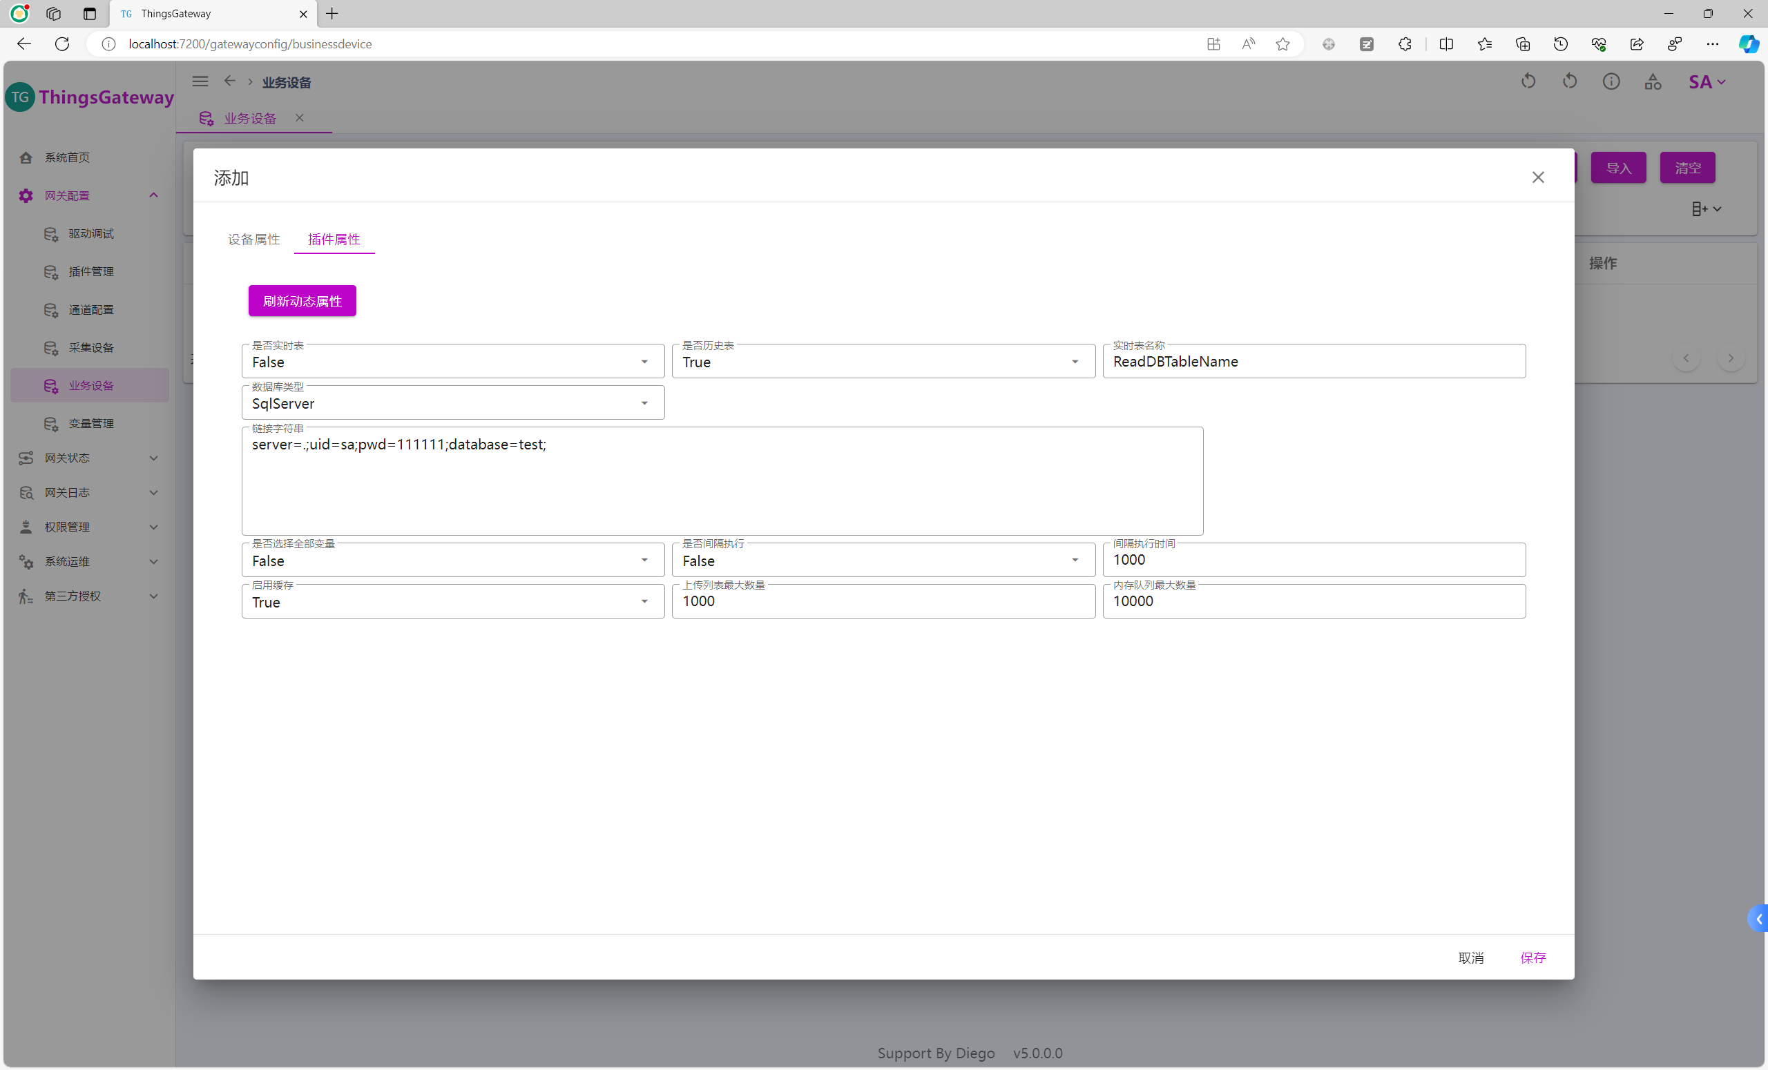1768x1070 pixels.
Task: Open Copilot icon in browser toolbar
Action: pyautogui.click(x=1748, y=43)
